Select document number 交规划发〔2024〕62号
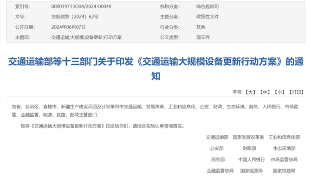311x176 pixels. [75, 17]
